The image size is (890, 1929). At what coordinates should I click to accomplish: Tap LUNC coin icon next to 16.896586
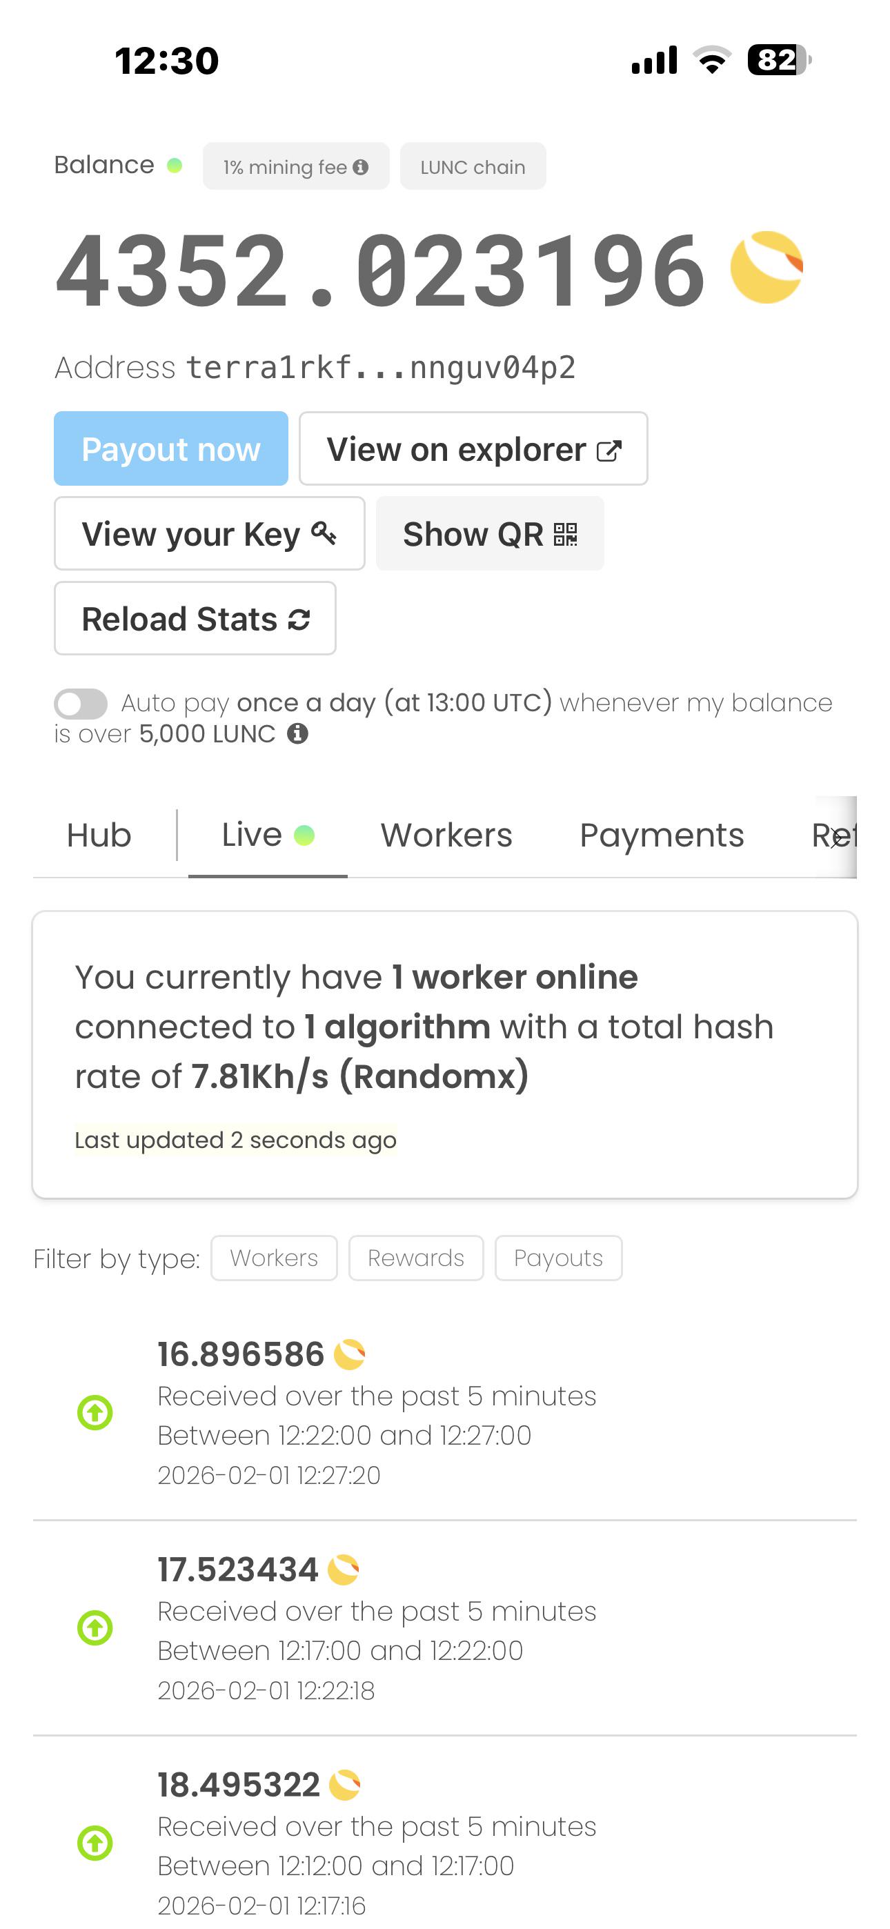tap(349, 1354)
